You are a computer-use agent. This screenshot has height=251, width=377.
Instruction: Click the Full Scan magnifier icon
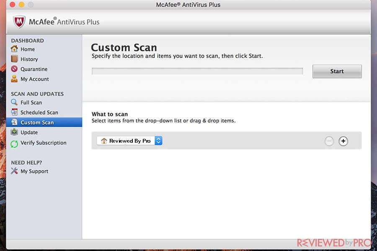(x=14, y=102)
